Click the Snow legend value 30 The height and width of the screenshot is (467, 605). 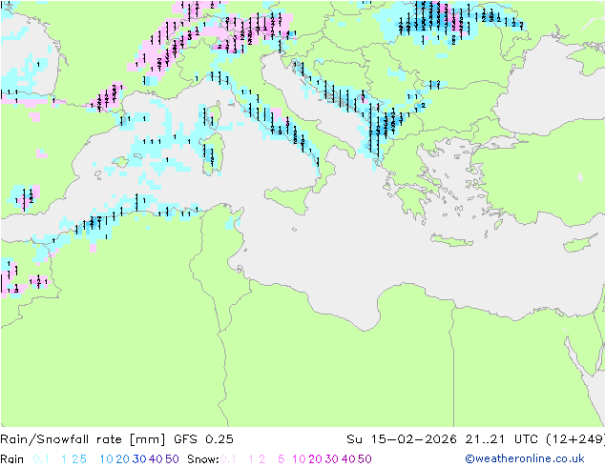click(x=332, y=459)
